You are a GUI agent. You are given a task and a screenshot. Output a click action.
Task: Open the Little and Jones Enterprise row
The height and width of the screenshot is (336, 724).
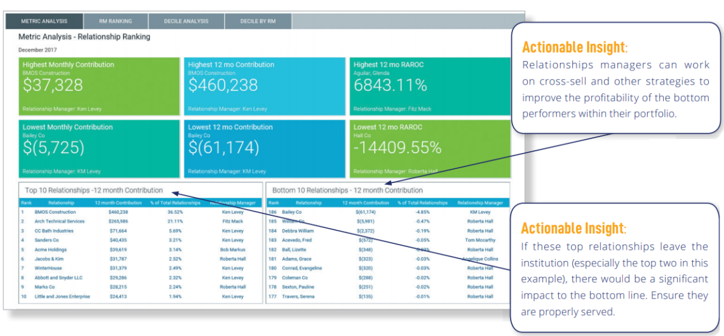pos(64,297)
